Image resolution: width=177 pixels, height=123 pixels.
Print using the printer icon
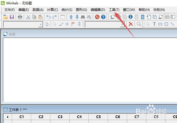(20, 17)
